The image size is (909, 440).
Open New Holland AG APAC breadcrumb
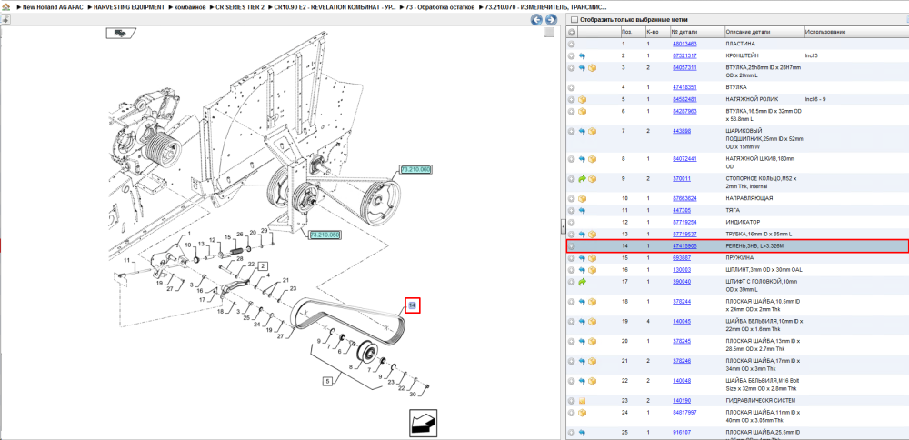(51, 7)
